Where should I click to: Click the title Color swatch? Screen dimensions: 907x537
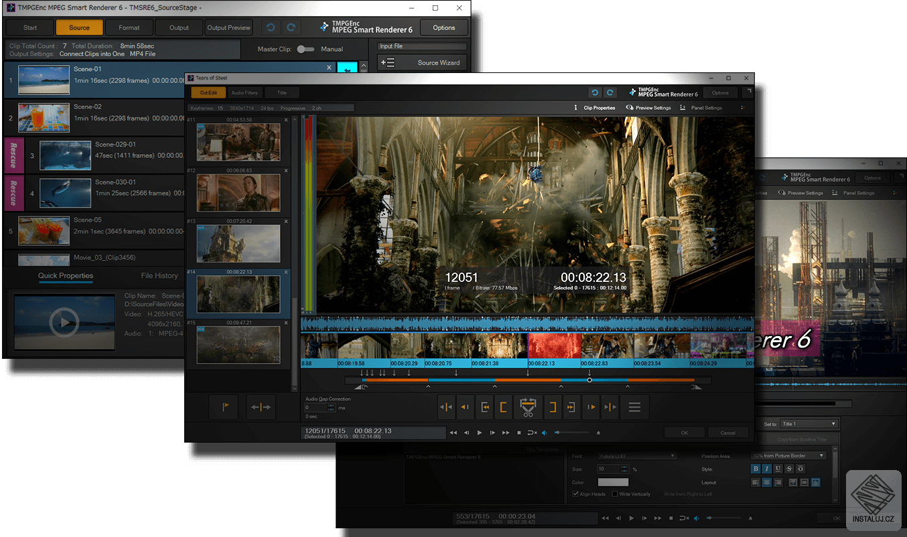[x=613, y=482]
